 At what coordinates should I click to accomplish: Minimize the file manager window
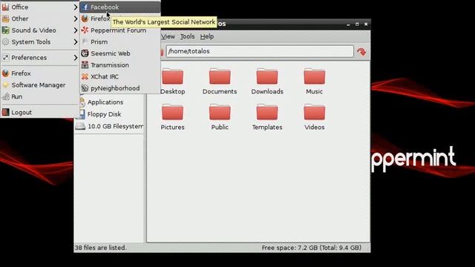tap(348, 24)
